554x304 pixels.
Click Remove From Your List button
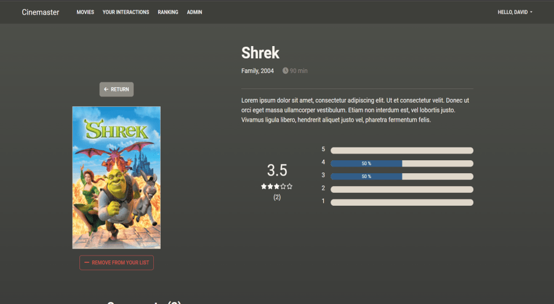point(116,263)
